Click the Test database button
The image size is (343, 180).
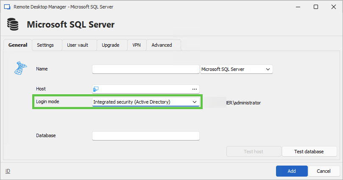(x=310, y=152)
